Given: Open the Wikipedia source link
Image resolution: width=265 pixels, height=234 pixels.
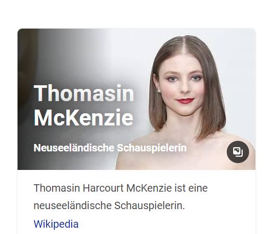Looking at the screenshot, I should coord(56,224).
